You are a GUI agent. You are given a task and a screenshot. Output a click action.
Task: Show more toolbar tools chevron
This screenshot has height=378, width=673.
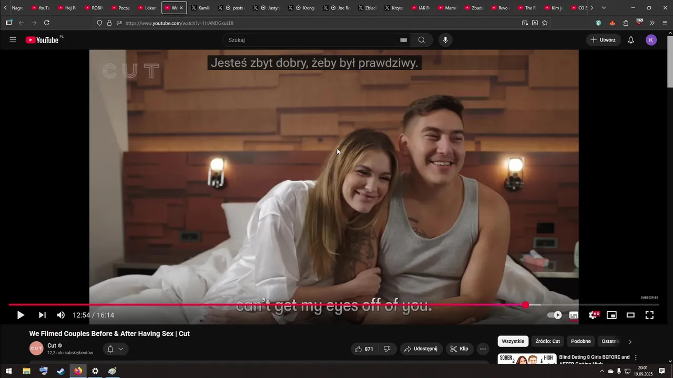click(x=652, y=23)
